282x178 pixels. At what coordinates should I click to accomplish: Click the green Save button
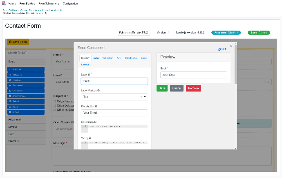click(x=162, y=88)
